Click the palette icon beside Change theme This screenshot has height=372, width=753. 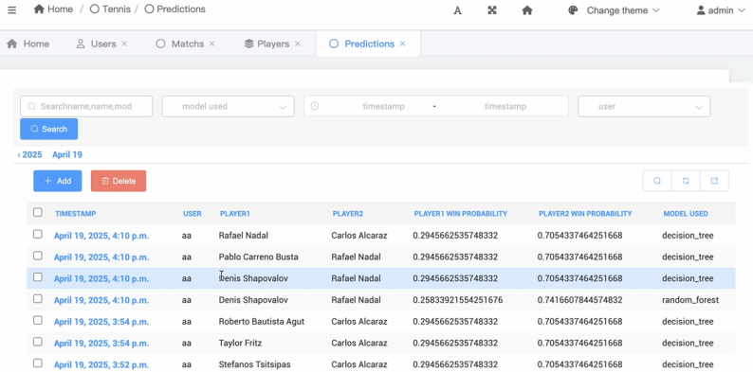click(573, 10)
